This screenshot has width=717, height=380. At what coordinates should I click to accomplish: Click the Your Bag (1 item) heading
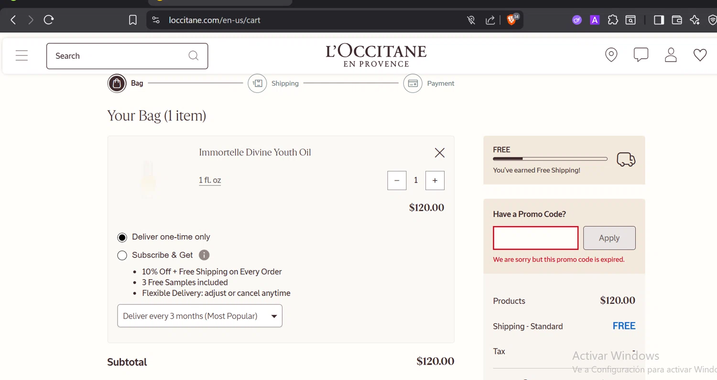click(157, 116)
